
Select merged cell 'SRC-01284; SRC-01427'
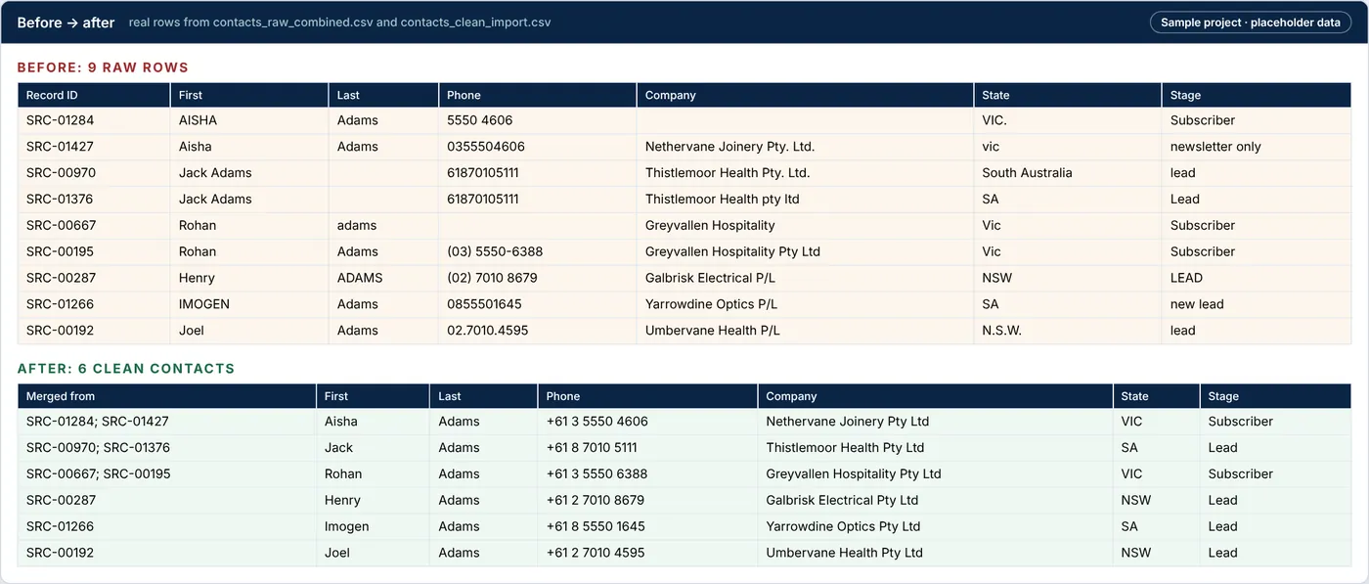click(x=167, y=422)
